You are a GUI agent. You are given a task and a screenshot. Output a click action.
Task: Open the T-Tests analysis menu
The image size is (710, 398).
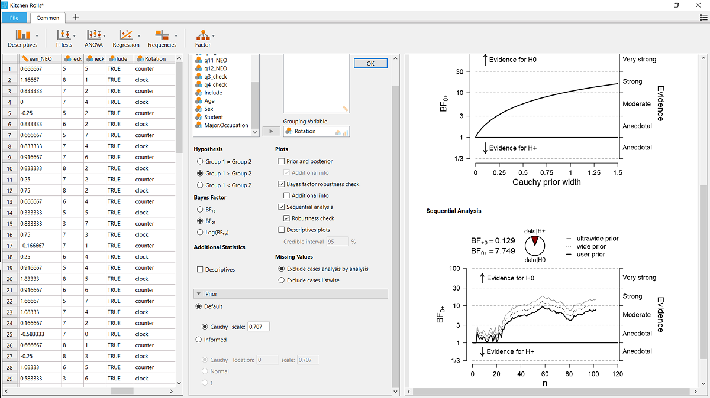click(x=63, y=38)
